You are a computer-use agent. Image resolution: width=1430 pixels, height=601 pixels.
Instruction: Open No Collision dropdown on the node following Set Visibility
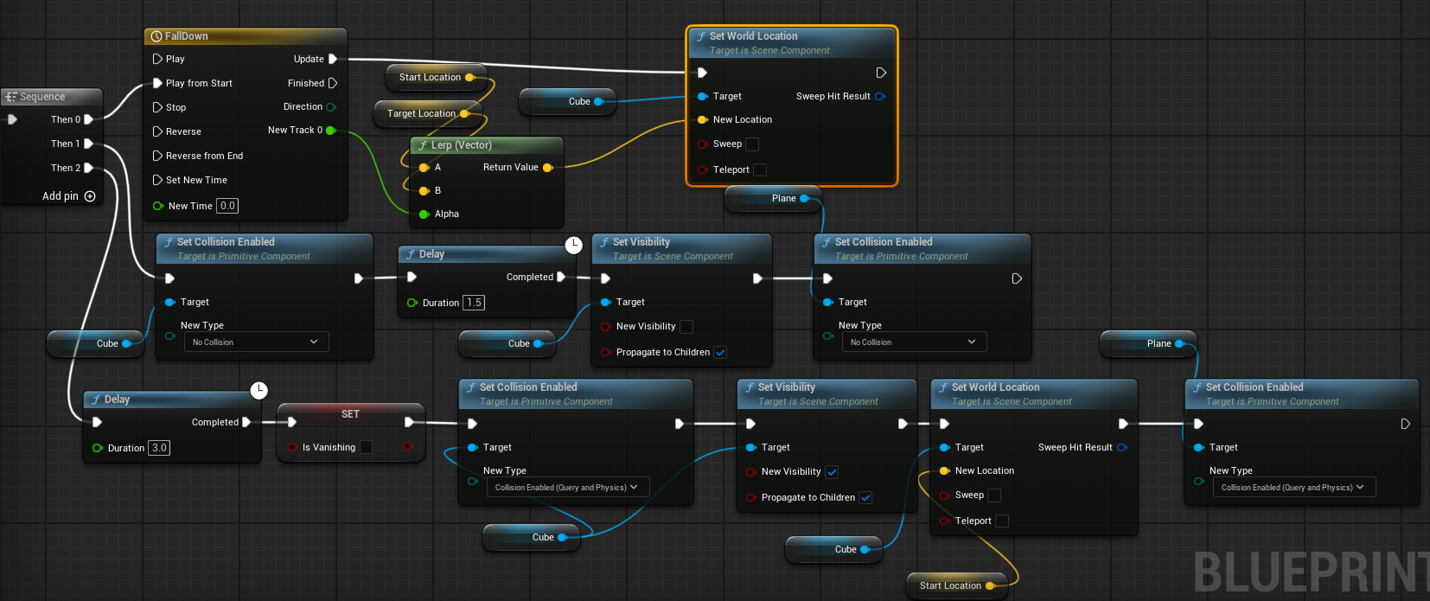pos(915,342)
